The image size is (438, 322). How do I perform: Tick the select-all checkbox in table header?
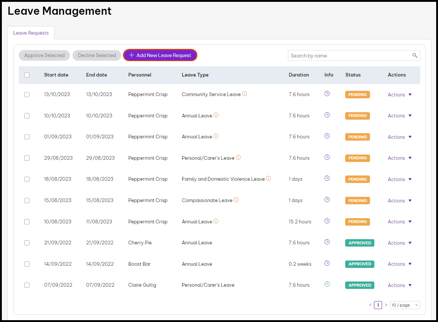27,75
